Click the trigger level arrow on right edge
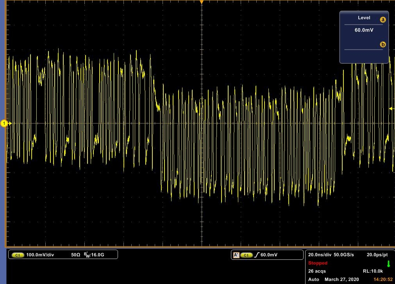 click(x=392, y=109)
